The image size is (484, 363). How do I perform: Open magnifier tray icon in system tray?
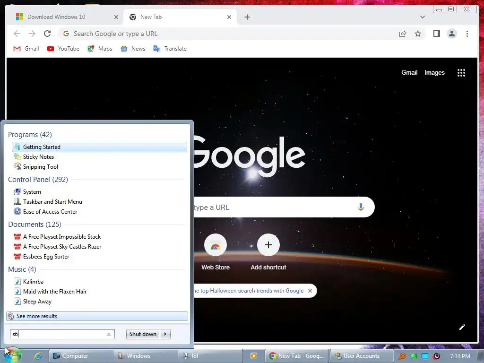point(402,356)
